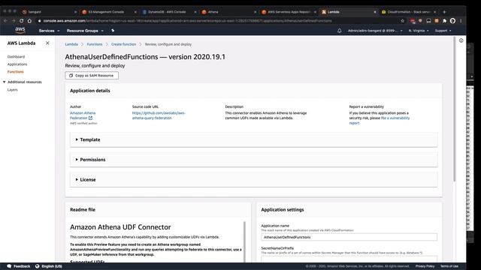The width and height of the screenshot is (481, 270).
Task: Open the browser profile avatar
Action: point(452,21)
